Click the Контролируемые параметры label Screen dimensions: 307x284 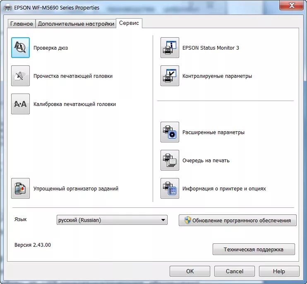(x=217, y=76)
